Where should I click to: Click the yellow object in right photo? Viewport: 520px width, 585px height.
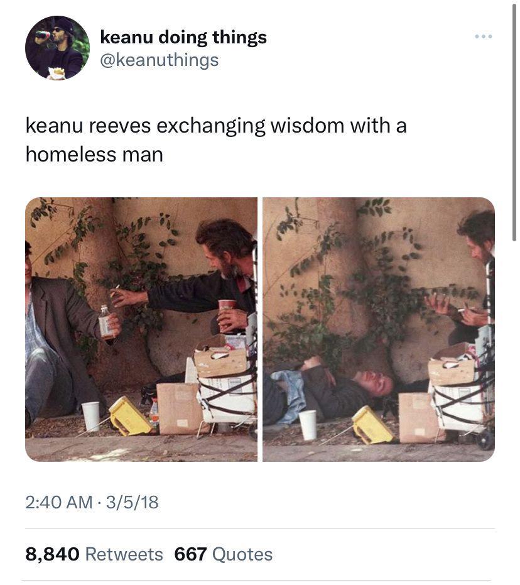click(x=372, y=425)
